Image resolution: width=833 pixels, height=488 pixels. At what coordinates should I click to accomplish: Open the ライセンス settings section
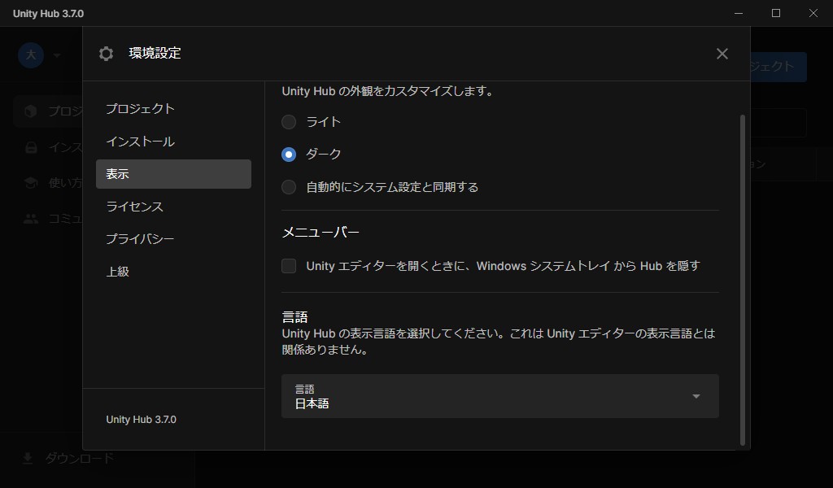[135, 207]
